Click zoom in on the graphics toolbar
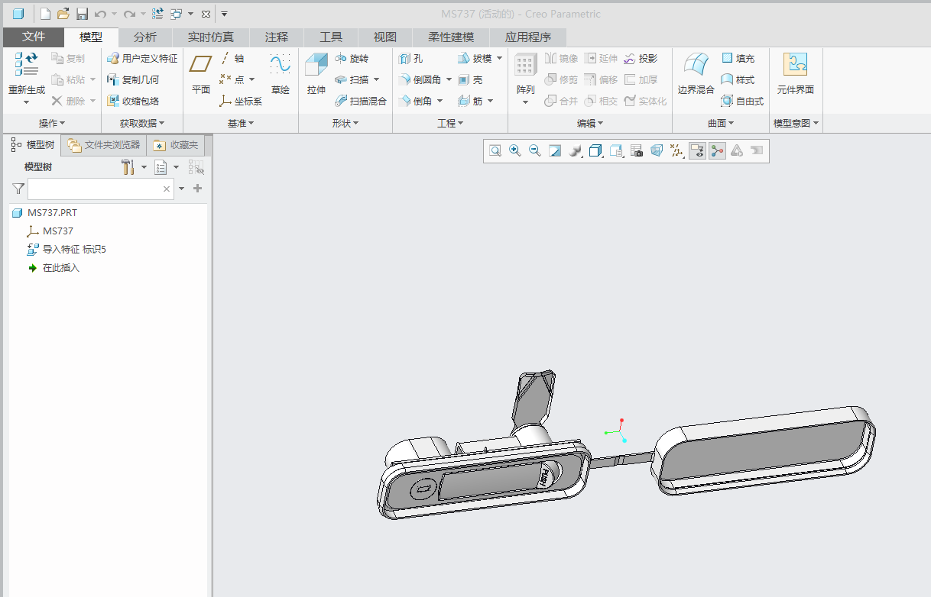Image resolution: width=931 pixels, height=597 pixels. pyautogui.click(x=515, y=151)
